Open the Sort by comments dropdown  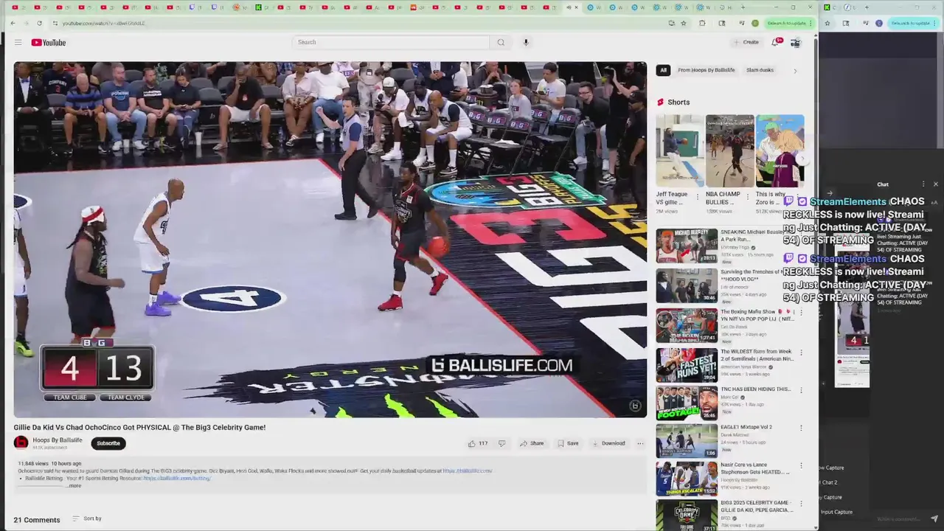pos(87,518)
